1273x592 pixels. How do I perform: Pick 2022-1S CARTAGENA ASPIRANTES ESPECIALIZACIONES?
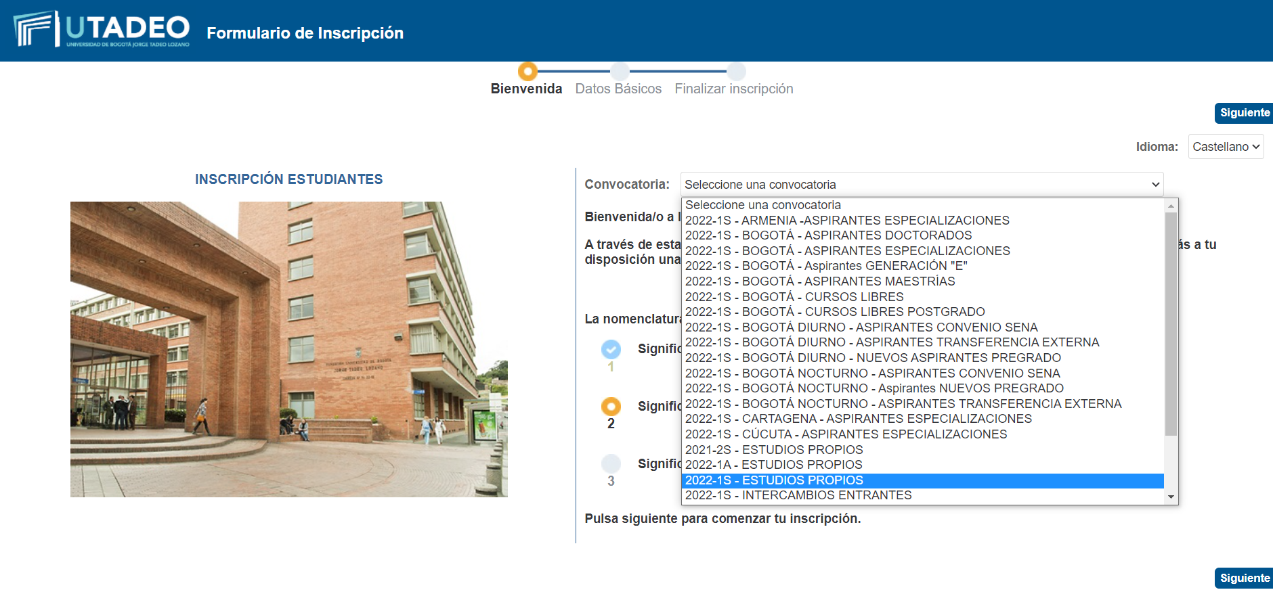click(x=858, y=419)
